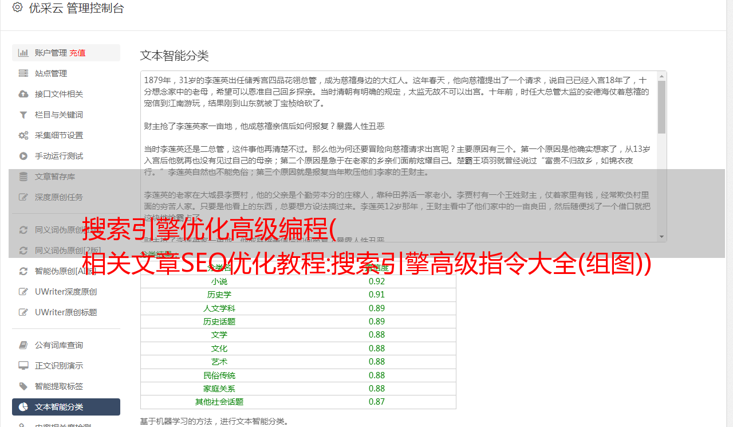Click the 基于机器学习的方法 description text
Screen dimensions: 733x427
(x=215, y=421)
